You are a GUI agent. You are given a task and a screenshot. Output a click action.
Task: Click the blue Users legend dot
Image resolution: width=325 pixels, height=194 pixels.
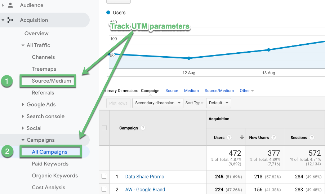(108, 13)
